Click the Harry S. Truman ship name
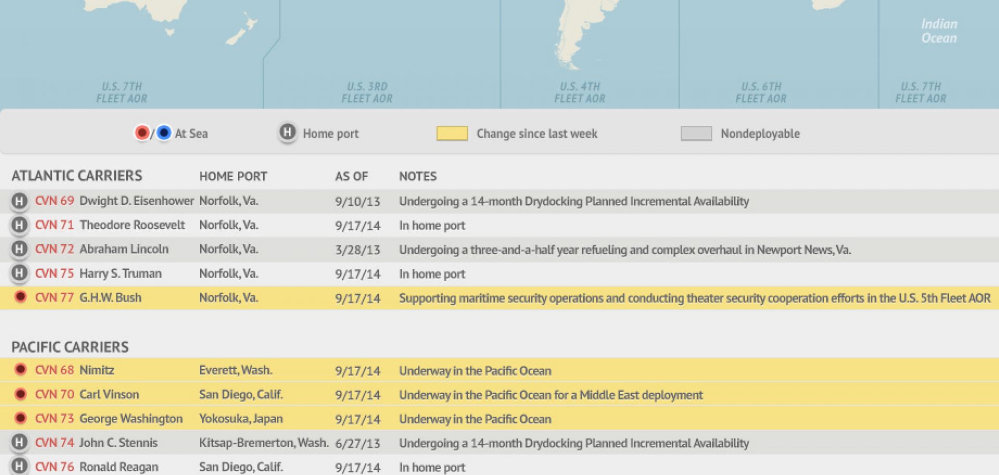999x475 pixels. (x=120, y=274)
